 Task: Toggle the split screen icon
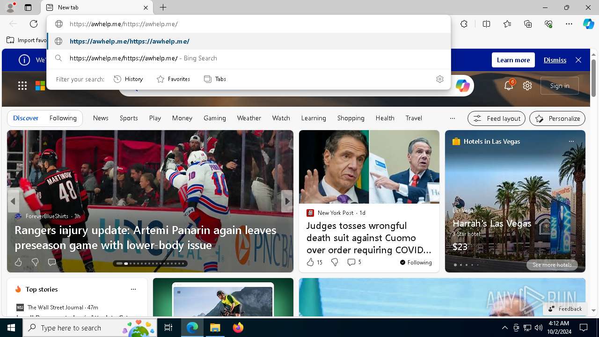[x=486, y=24]
